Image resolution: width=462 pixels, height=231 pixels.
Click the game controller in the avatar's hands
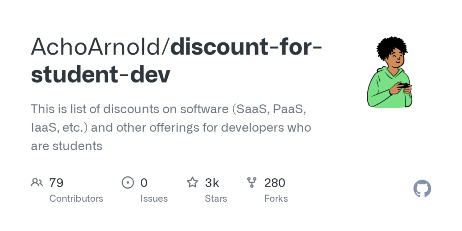point(405,85)
